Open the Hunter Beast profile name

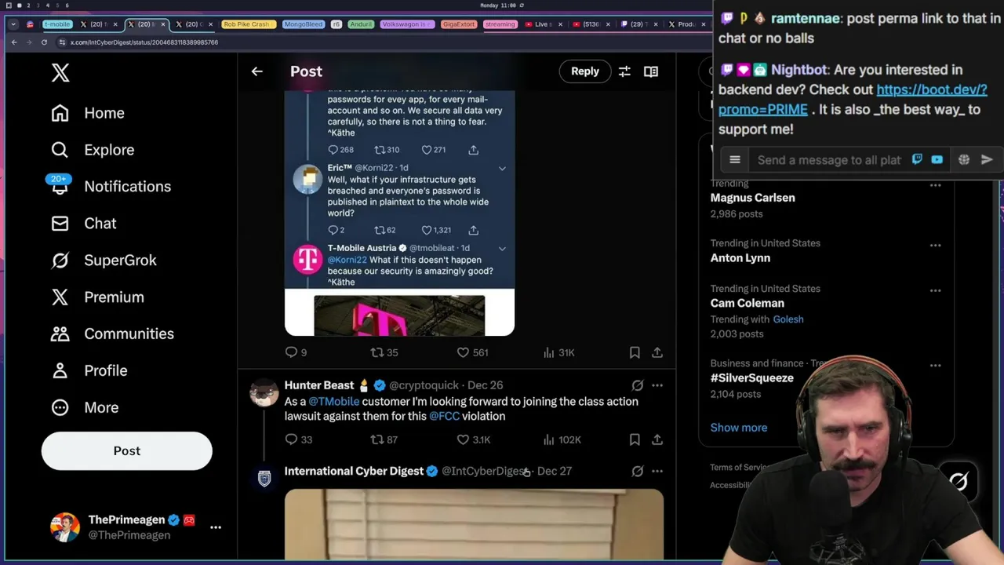319,385
